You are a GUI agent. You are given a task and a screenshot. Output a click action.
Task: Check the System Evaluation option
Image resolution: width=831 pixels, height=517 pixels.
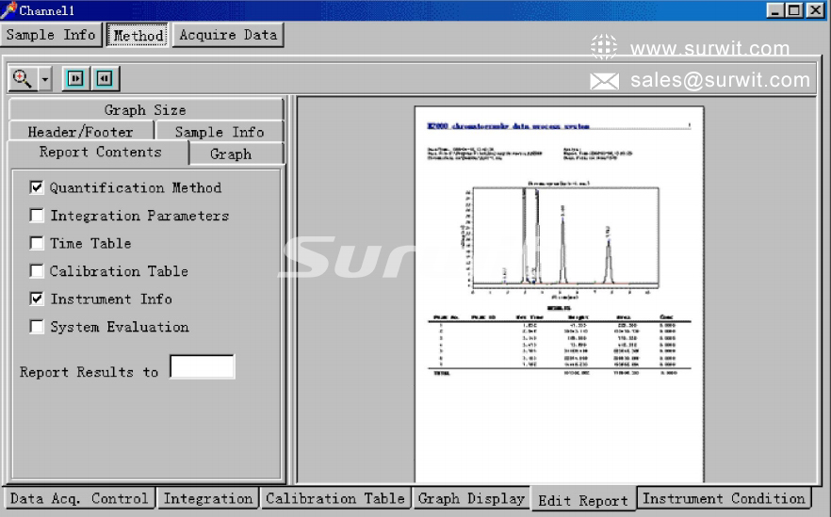coord(37,327)
